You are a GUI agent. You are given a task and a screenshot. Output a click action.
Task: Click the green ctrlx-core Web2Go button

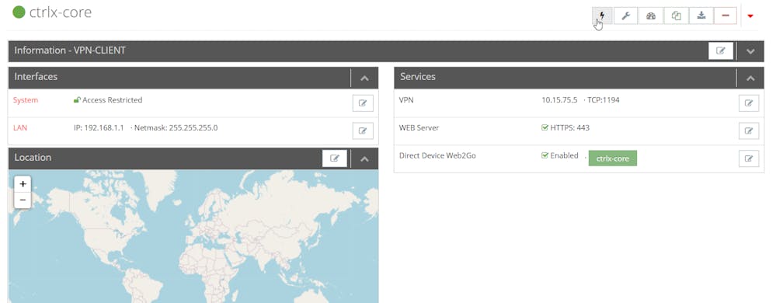tap(613, 158)
